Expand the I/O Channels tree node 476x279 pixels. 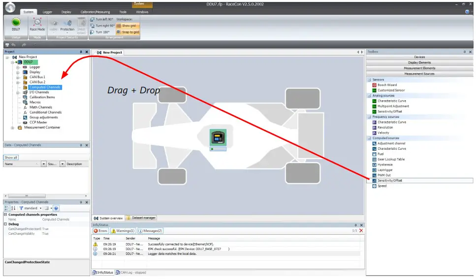[x=18, y=92]
